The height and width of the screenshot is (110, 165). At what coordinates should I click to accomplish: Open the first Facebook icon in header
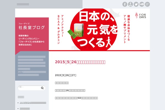pos(125,4)
